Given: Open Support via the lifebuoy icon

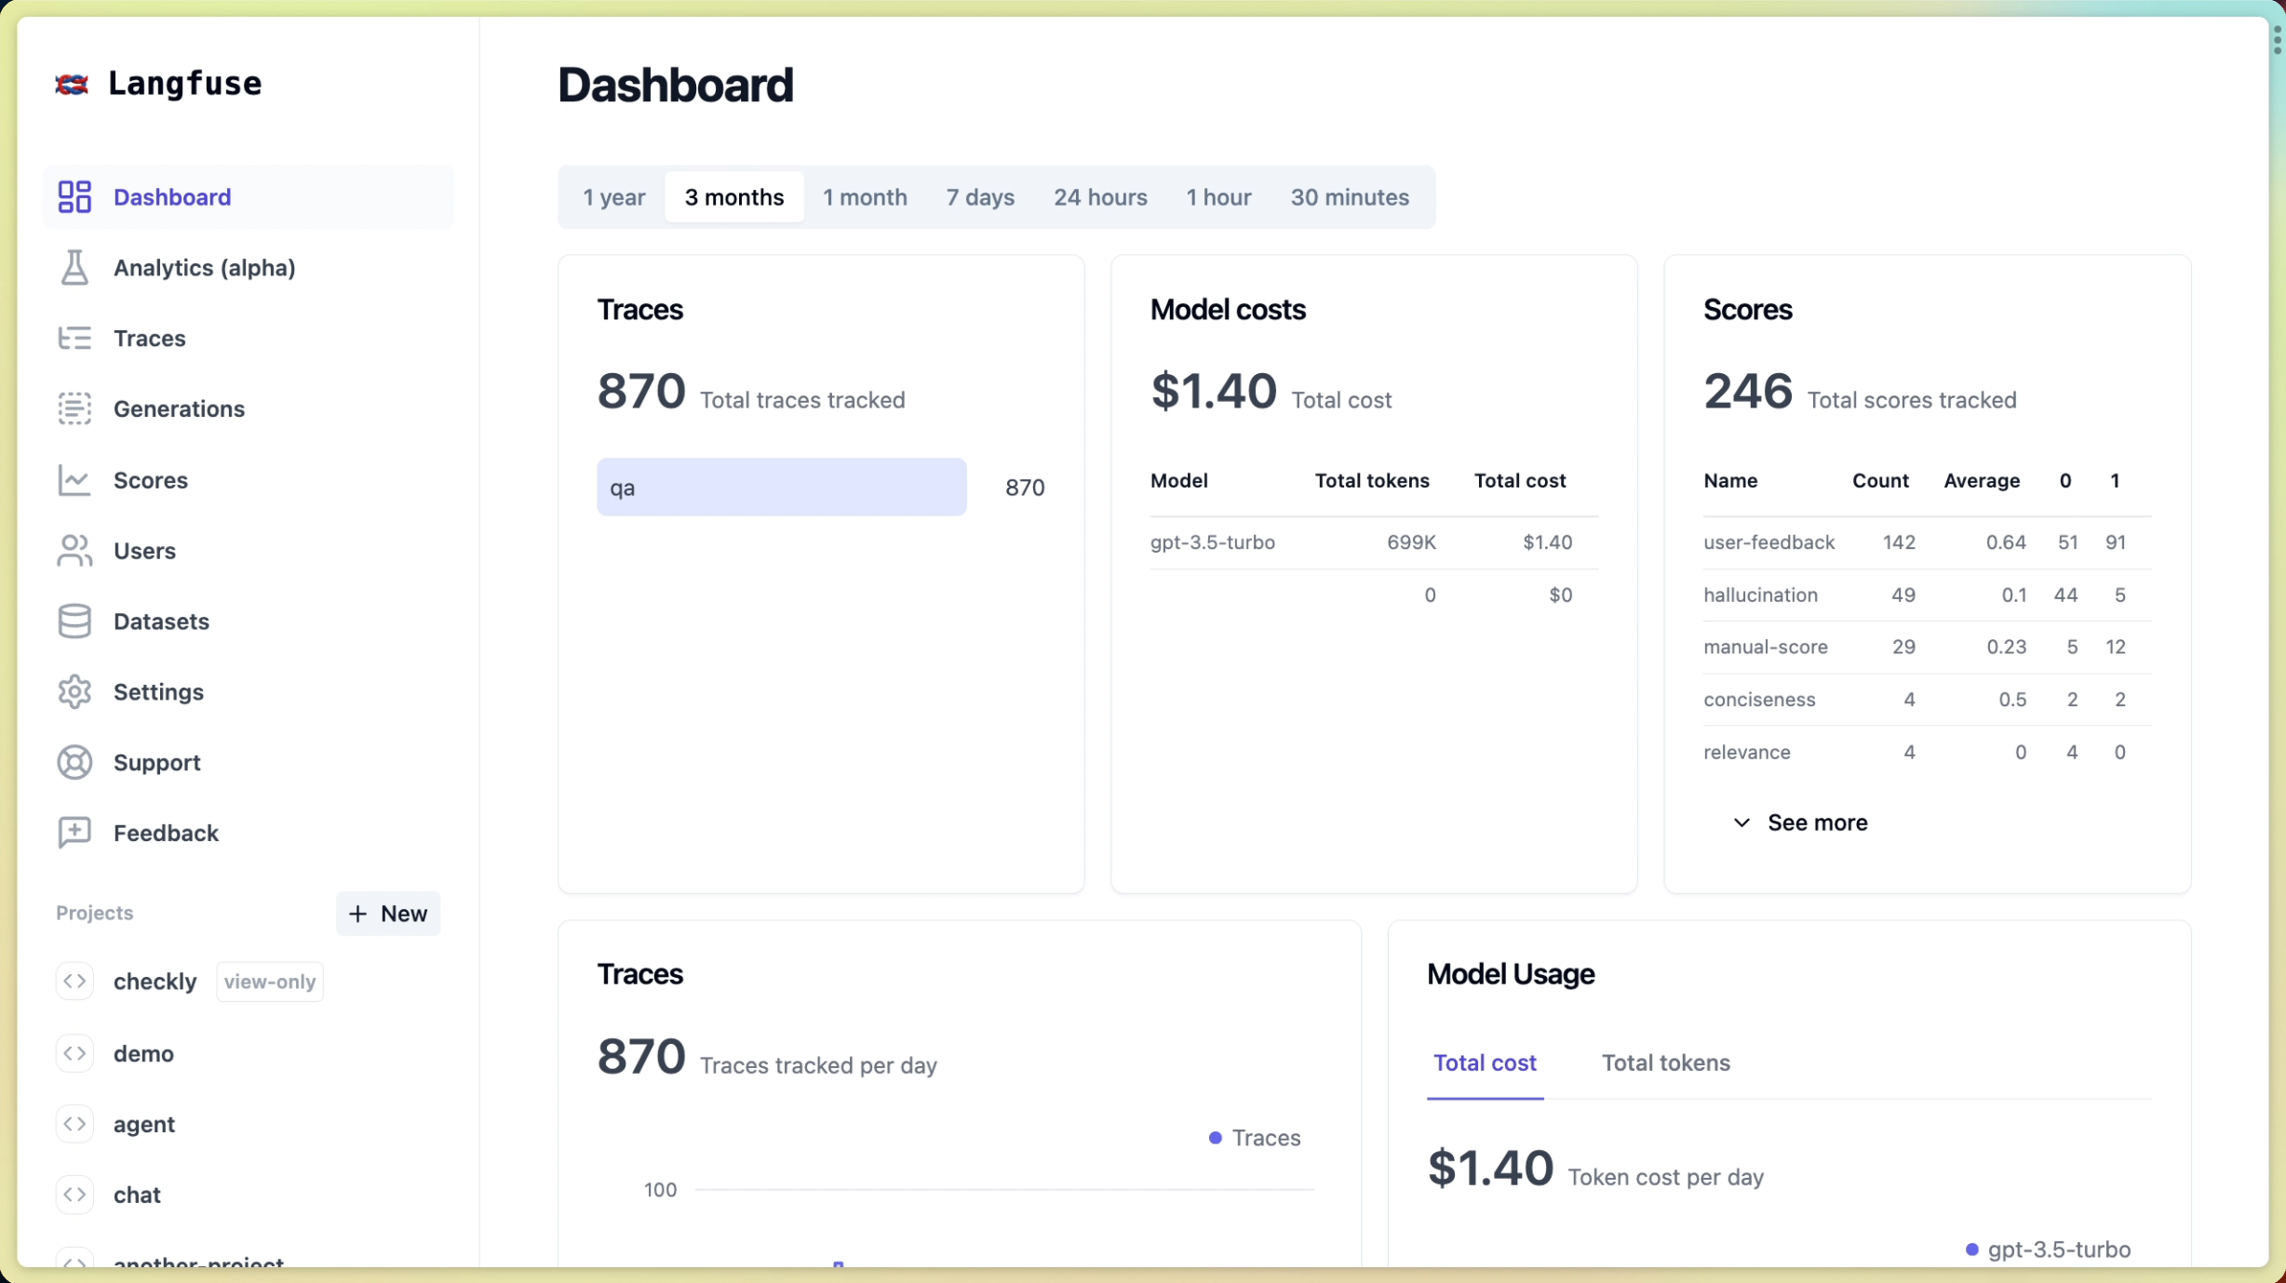Looking at the screenshot, I should point(74,762).
